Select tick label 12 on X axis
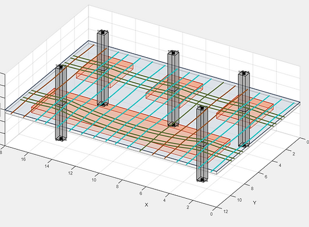309x227 pixels. 71,173
